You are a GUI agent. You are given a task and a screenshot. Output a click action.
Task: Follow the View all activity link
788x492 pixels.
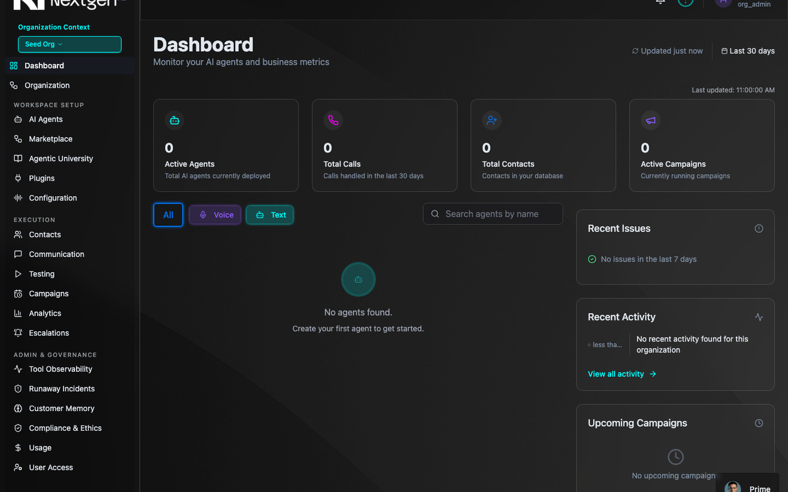click(622, 374)
